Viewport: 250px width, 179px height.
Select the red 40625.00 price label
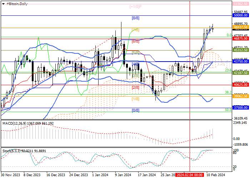241,84
